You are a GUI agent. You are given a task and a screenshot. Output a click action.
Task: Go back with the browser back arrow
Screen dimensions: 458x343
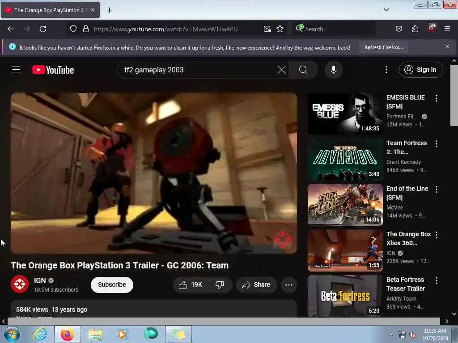click(x=11, y=29)
